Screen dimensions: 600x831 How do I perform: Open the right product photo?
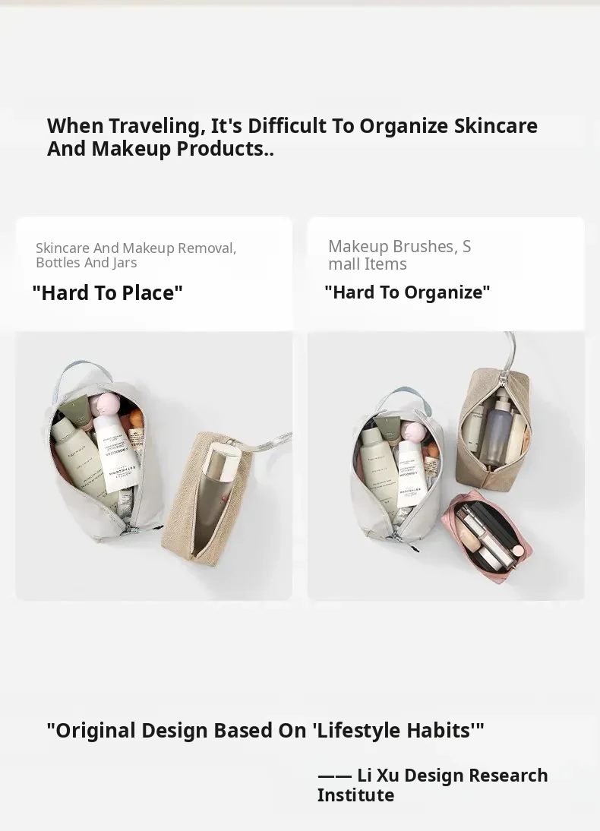coord(446,466)
